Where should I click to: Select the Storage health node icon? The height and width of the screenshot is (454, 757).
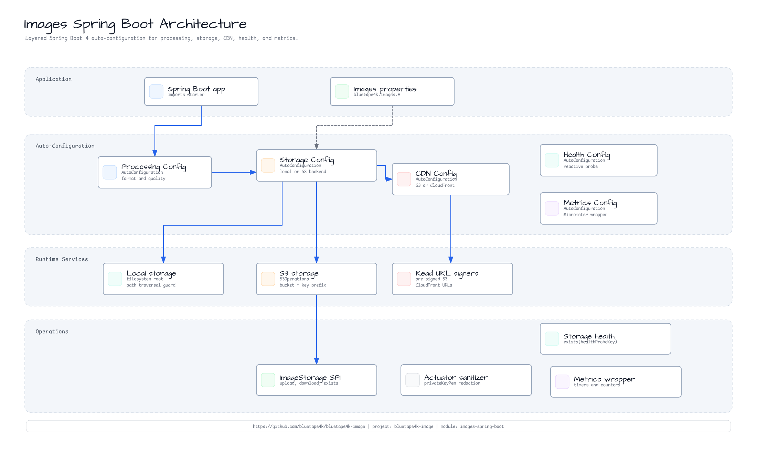(x=552, y=339)
